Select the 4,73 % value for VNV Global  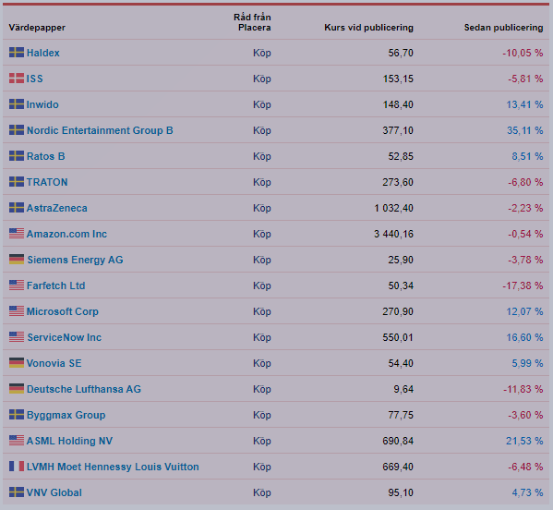pos(527,492)
